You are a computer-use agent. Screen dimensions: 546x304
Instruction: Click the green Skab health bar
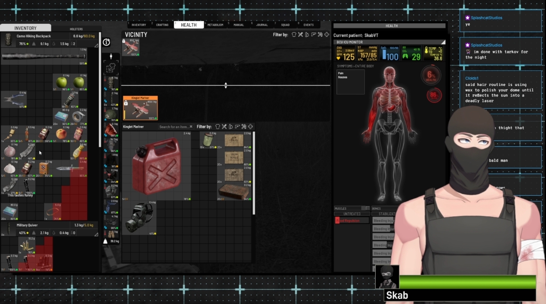[x=468, y=282]
